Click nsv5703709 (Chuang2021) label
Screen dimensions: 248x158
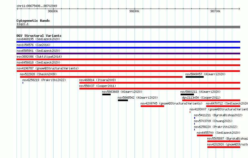coord(213,121)
